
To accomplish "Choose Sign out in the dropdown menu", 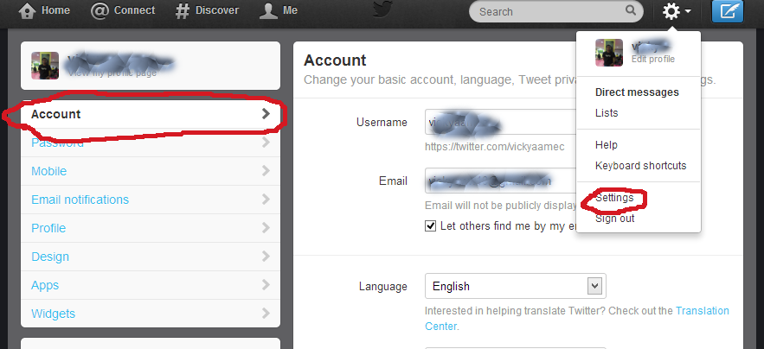I will pyautogui.click(x=615, y=219).
